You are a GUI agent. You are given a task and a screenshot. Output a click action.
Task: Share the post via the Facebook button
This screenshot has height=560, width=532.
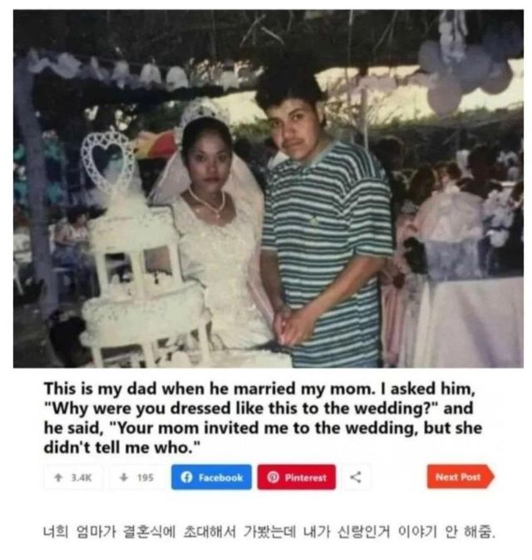tap(211, 477)
